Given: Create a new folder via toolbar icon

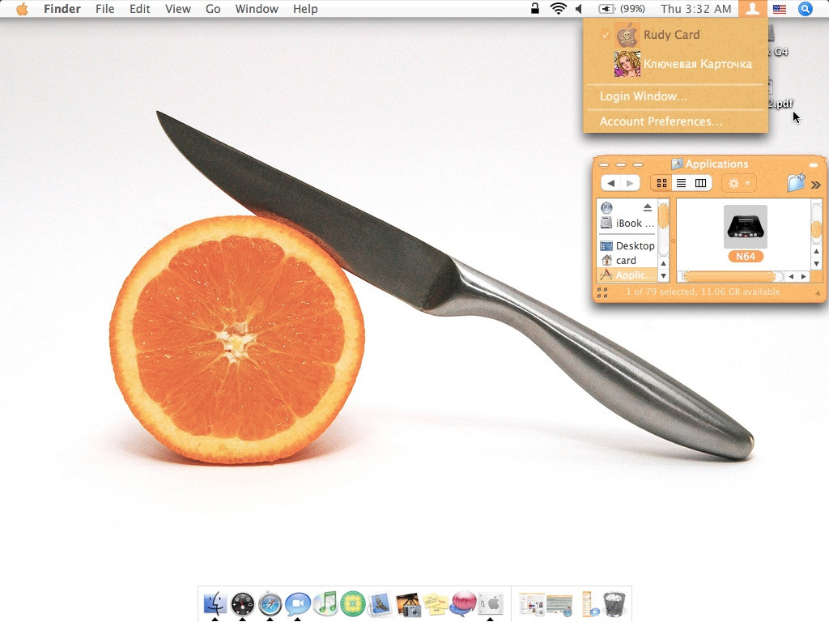Looking at the screenshot, I should pos(796,182).
